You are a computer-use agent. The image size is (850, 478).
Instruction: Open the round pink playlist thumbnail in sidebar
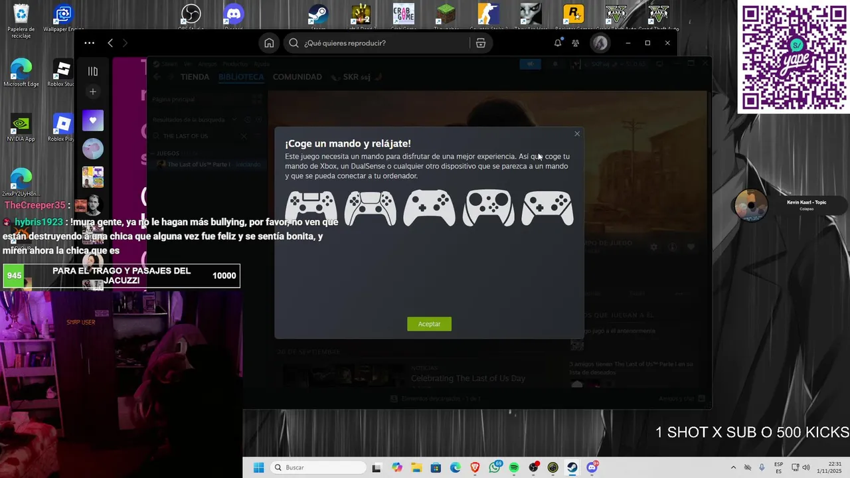tap(93, 149)
